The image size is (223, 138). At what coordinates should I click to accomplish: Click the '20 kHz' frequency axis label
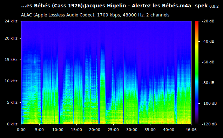click(x=11, y=39)
